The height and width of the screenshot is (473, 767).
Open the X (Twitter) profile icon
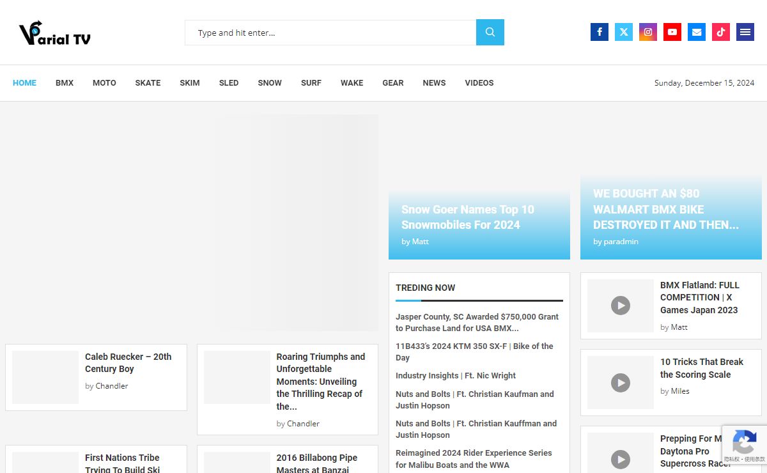tap(623, 32)
